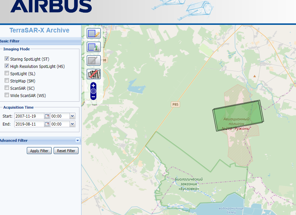Screen dimensions: 296x215
Task: Click the AIRBUS logo
Action: [51, 6]
